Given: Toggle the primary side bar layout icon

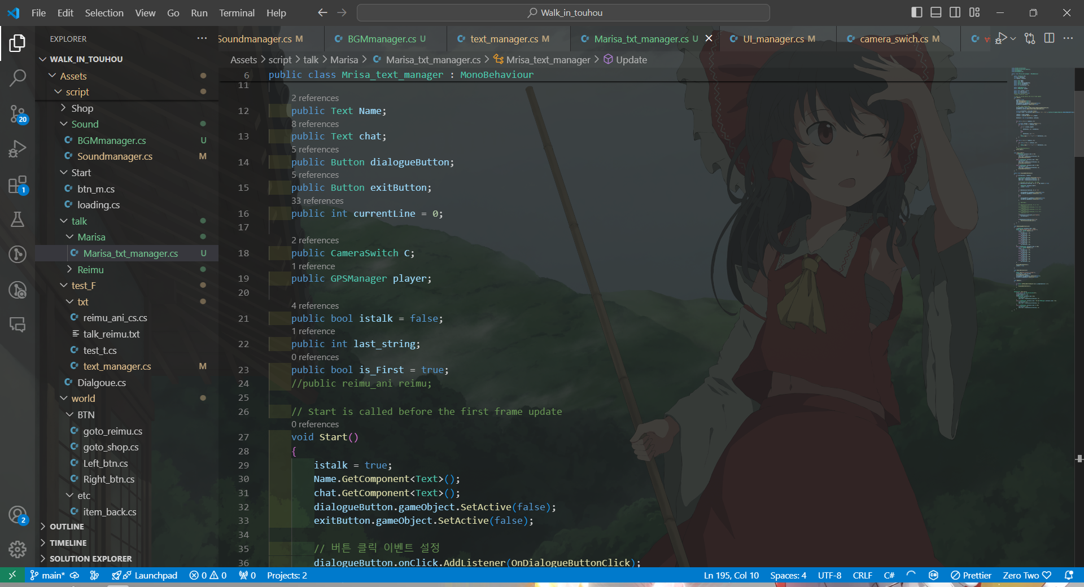Looking at the screenshot, I should click(917, 12).
